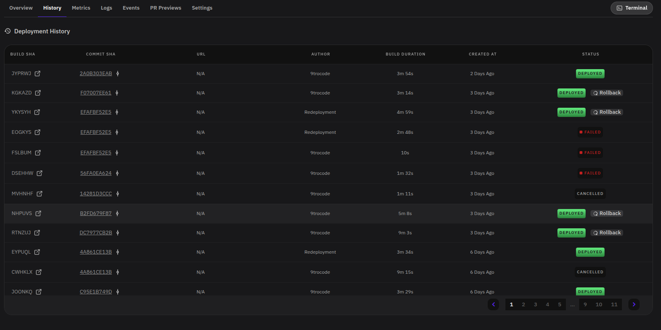Image resolution: width=661 pixels, height=330 pixels.
Task: Open external link icon for build YKYSYH
Action: (37, 112)
